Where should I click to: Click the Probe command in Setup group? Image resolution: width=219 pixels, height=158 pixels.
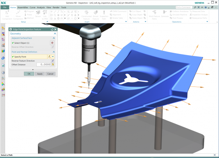pyautogui.click(x=28, y=15)
